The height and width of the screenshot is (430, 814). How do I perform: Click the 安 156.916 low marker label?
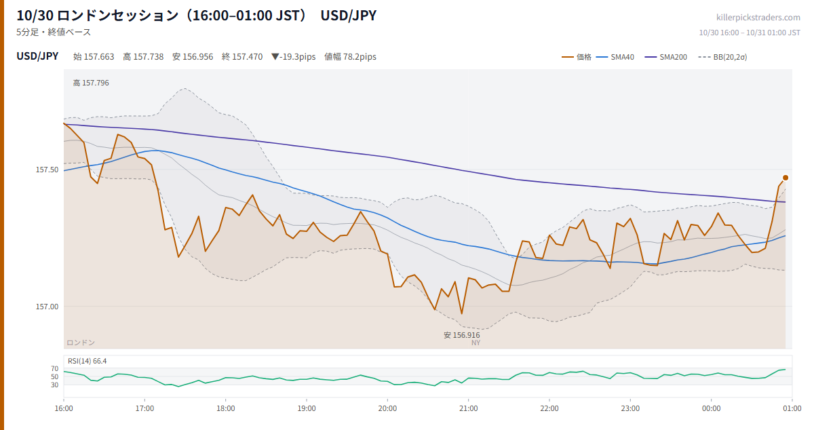pyautogui.click(x=462, y=335)
